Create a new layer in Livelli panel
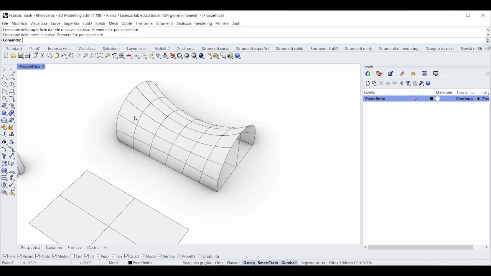491x276 pixels. point(368,83)
